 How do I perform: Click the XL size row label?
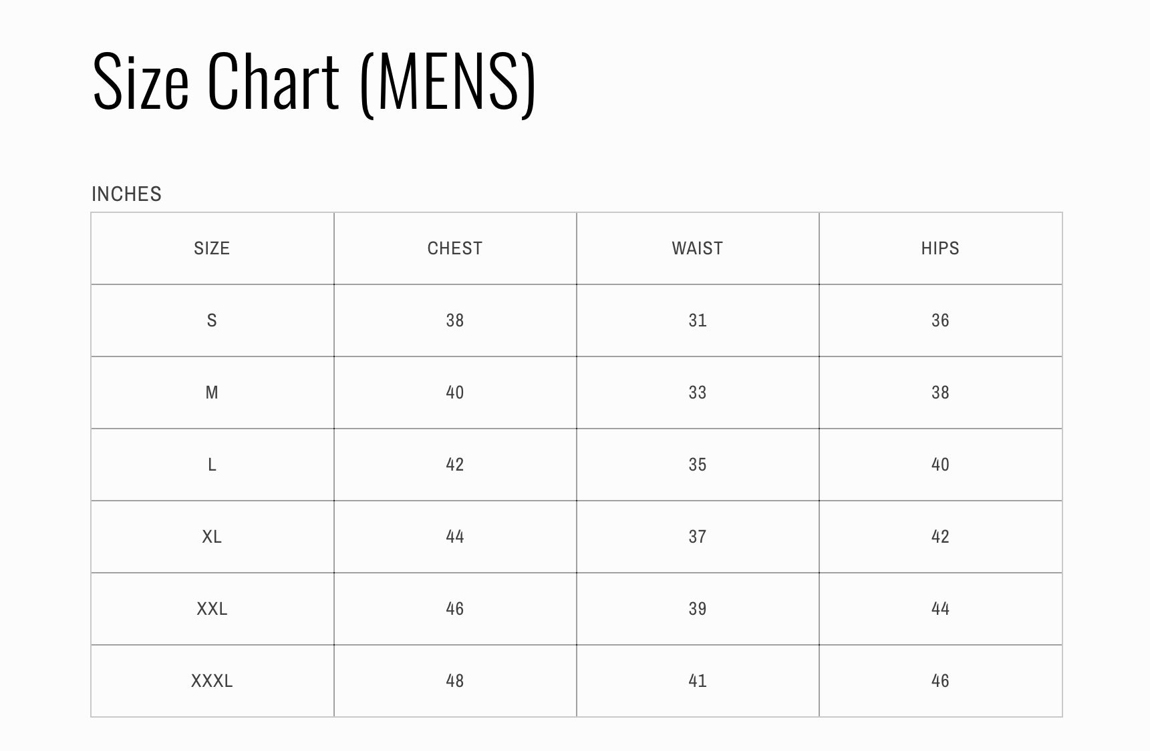coord(212,537)
